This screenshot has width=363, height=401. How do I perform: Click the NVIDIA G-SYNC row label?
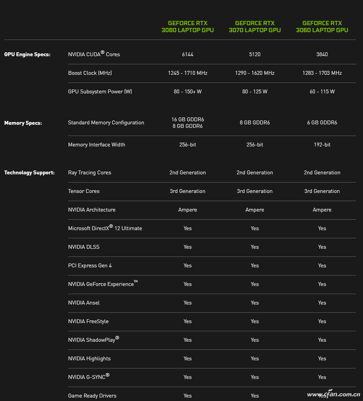[x=89, y=377]
